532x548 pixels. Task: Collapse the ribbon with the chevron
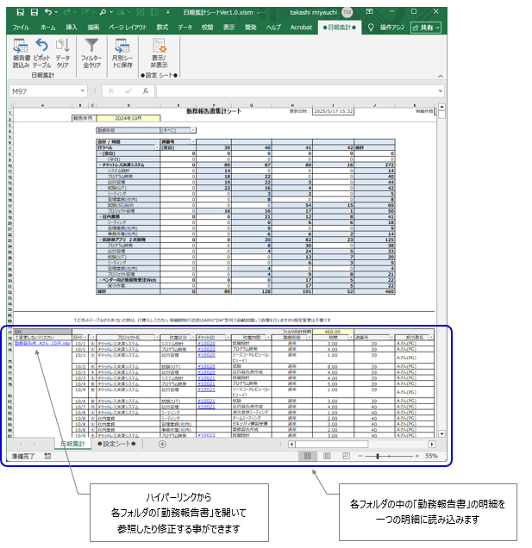click(441, 76)
